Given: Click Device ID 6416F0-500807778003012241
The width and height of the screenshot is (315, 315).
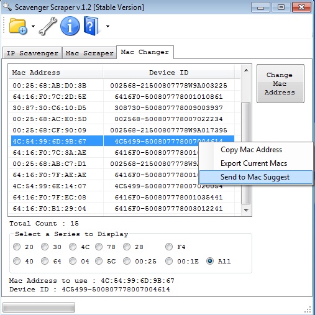Looking at the screenshot, I should pyautogui.click(x=168, y=209).
